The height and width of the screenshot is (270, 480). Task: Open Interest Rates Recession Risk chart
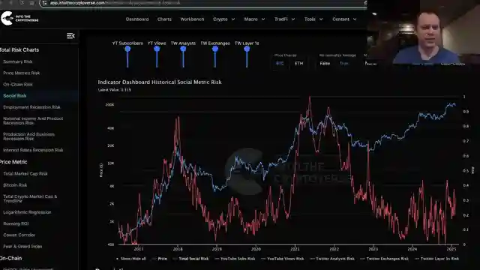pyautogui.click(x=33, y=150)
